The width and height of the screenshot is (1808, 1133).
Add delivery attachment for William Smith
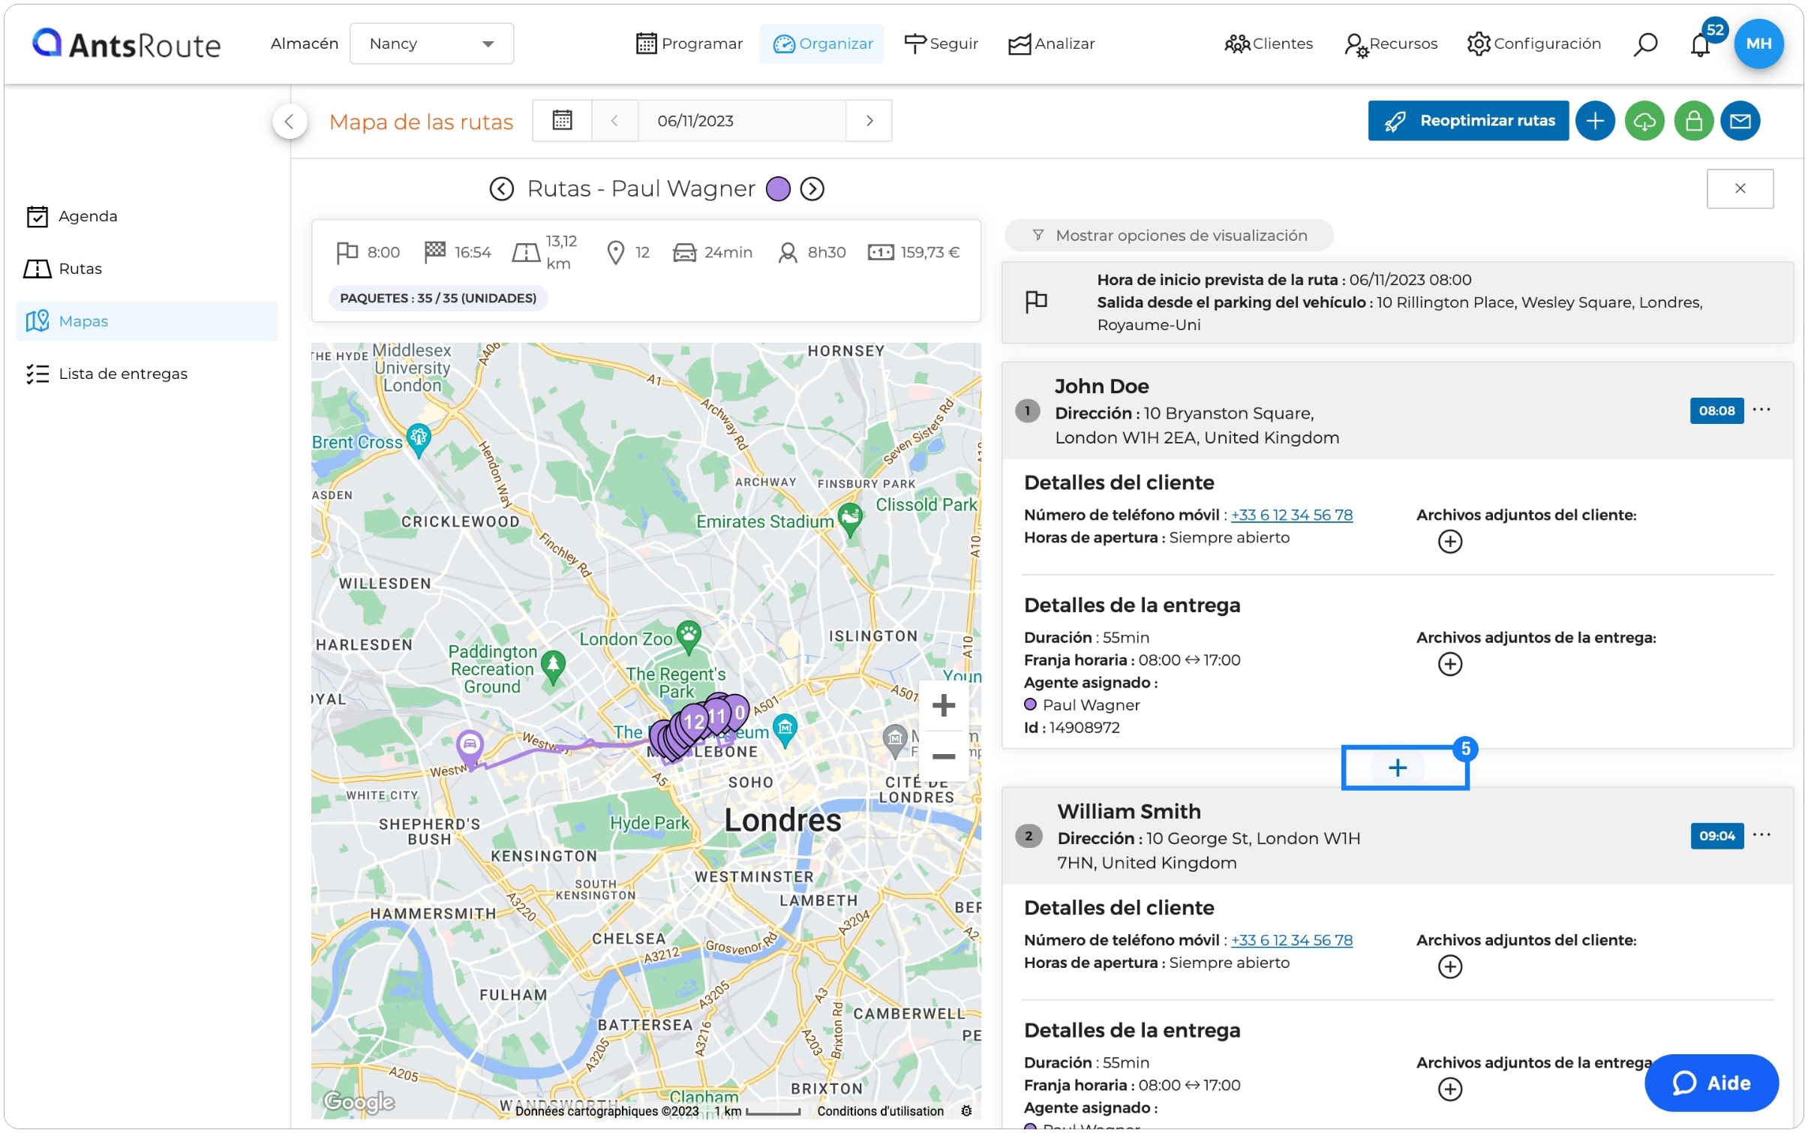[x=1449, y=1089]
